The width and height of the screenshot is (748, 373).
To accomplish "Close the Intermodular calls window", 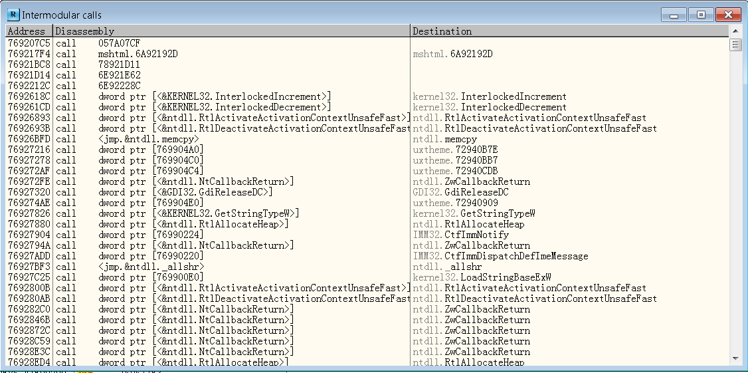I will click(728, 15).
